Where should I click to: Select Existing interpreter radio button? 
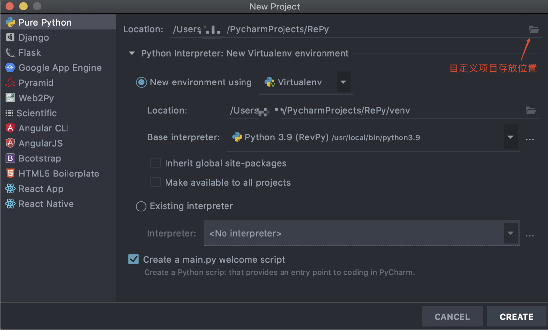click(x=141, y=206)
